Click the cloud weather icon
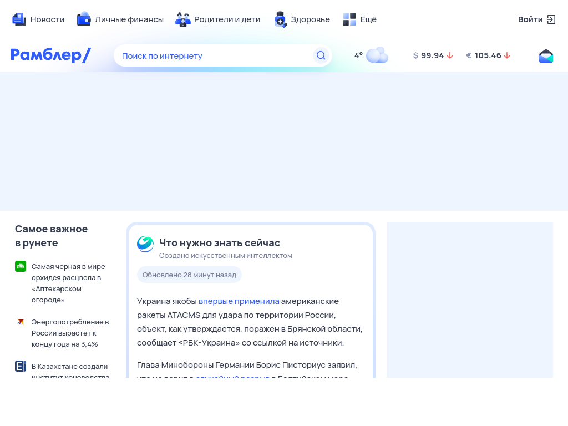Screen dimensions: 568x426 pyautogui.click(x=377, y=55)
